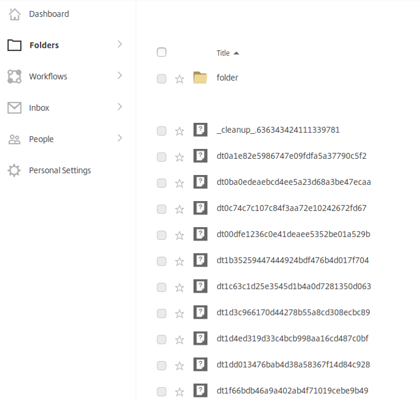420x401 pixels.
Task: Star the dt1f66bdb46a9a402ab4f71019cebe9b49 file
Action: coord(180,392)
